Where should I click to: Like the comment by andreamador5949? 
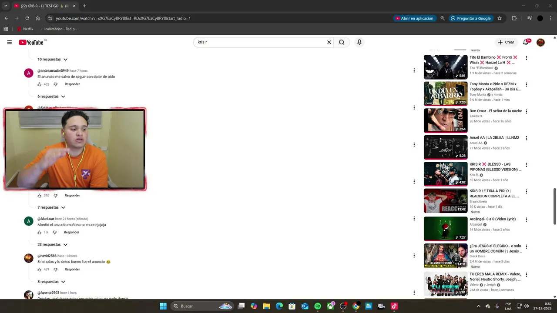click(40, 84)
